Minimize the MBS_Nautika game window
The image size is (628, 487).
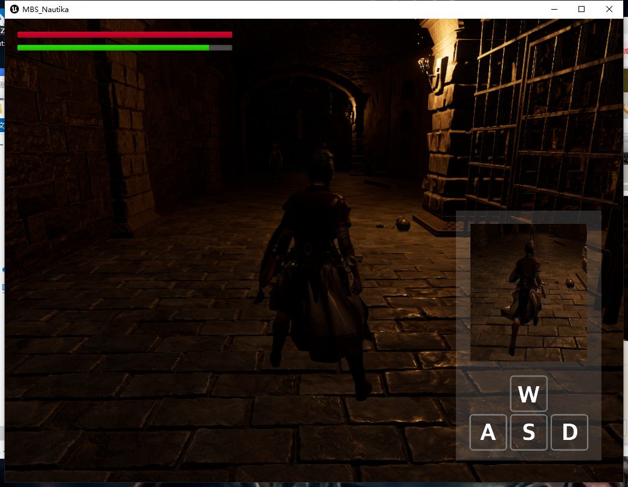[x=554, y=8]
